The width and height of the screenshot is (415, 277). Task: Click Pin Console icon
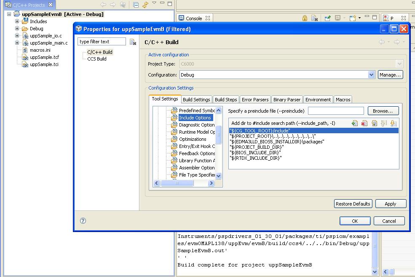click(328, 18)
